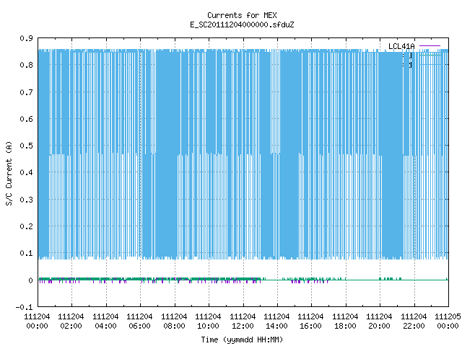Click the x-axis tick 111204 20:00

[379, 321]
